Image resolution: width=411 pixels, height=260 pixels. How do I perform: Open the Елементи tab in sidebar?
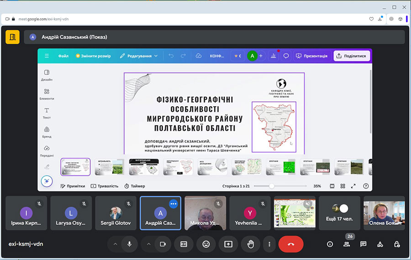coord(47,94)
